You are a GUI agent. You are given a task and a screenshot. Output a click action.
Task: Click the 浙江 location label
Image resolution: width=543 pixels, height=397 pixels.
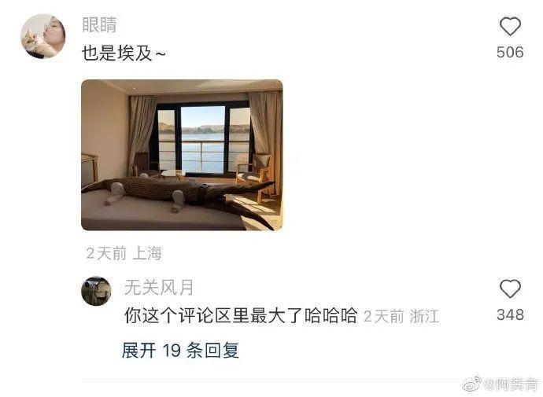coord(425,316)
